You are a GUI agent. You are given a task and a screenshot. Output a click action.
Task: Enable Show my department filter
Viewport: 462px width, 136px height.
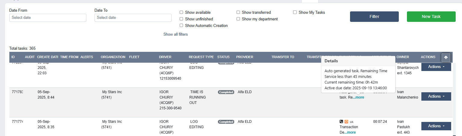(238, 19)
